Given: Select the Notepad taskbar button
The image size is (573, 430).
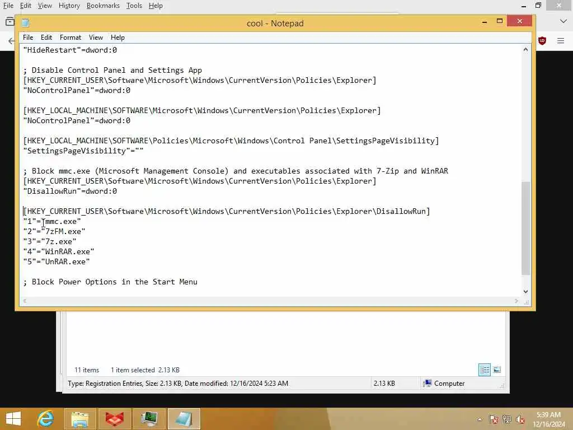Looking at the screenshot, I should click(184, 419).
